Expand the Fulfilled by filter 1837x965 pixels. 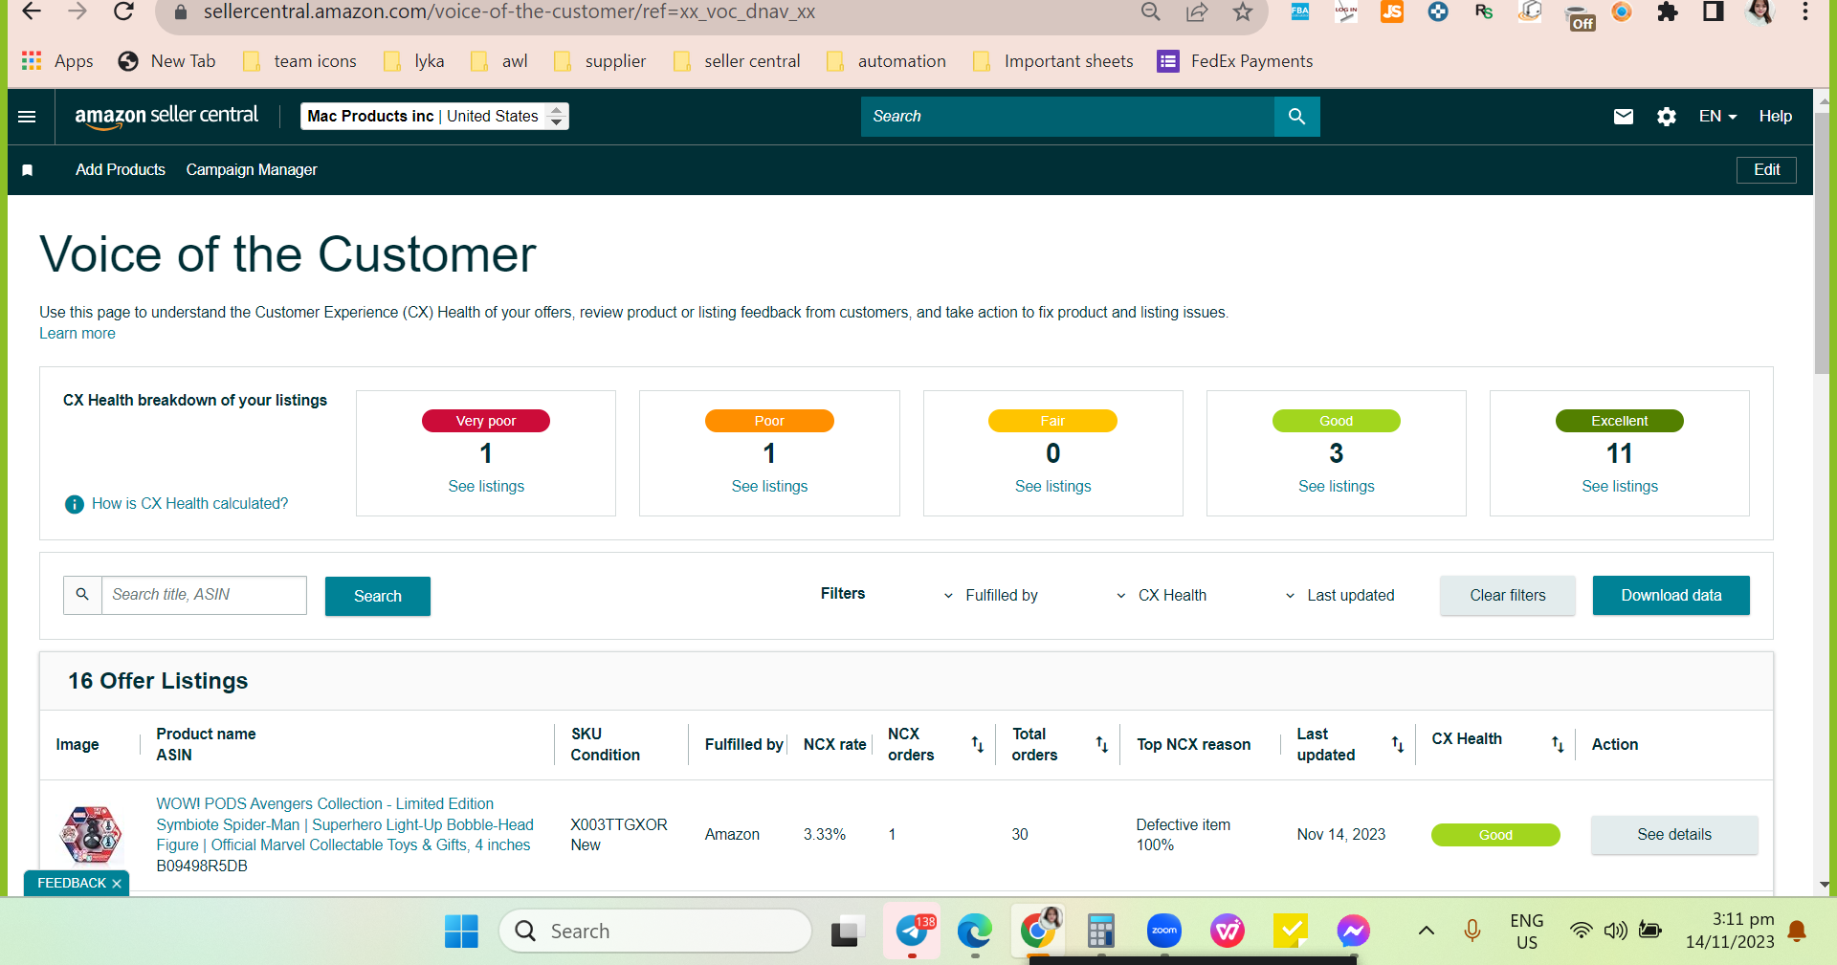[991, 595]
